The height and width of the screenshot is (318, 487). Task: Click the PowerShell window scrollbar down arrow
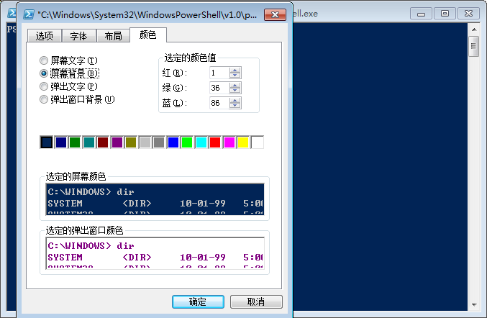474,305
